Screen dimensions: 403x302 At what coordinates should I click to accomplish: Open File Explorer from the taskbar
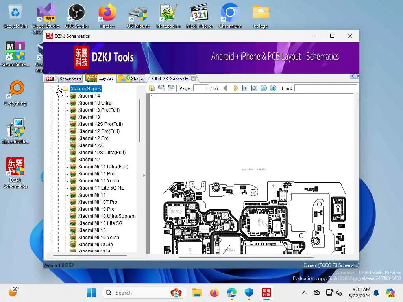[x=197, y=293]
